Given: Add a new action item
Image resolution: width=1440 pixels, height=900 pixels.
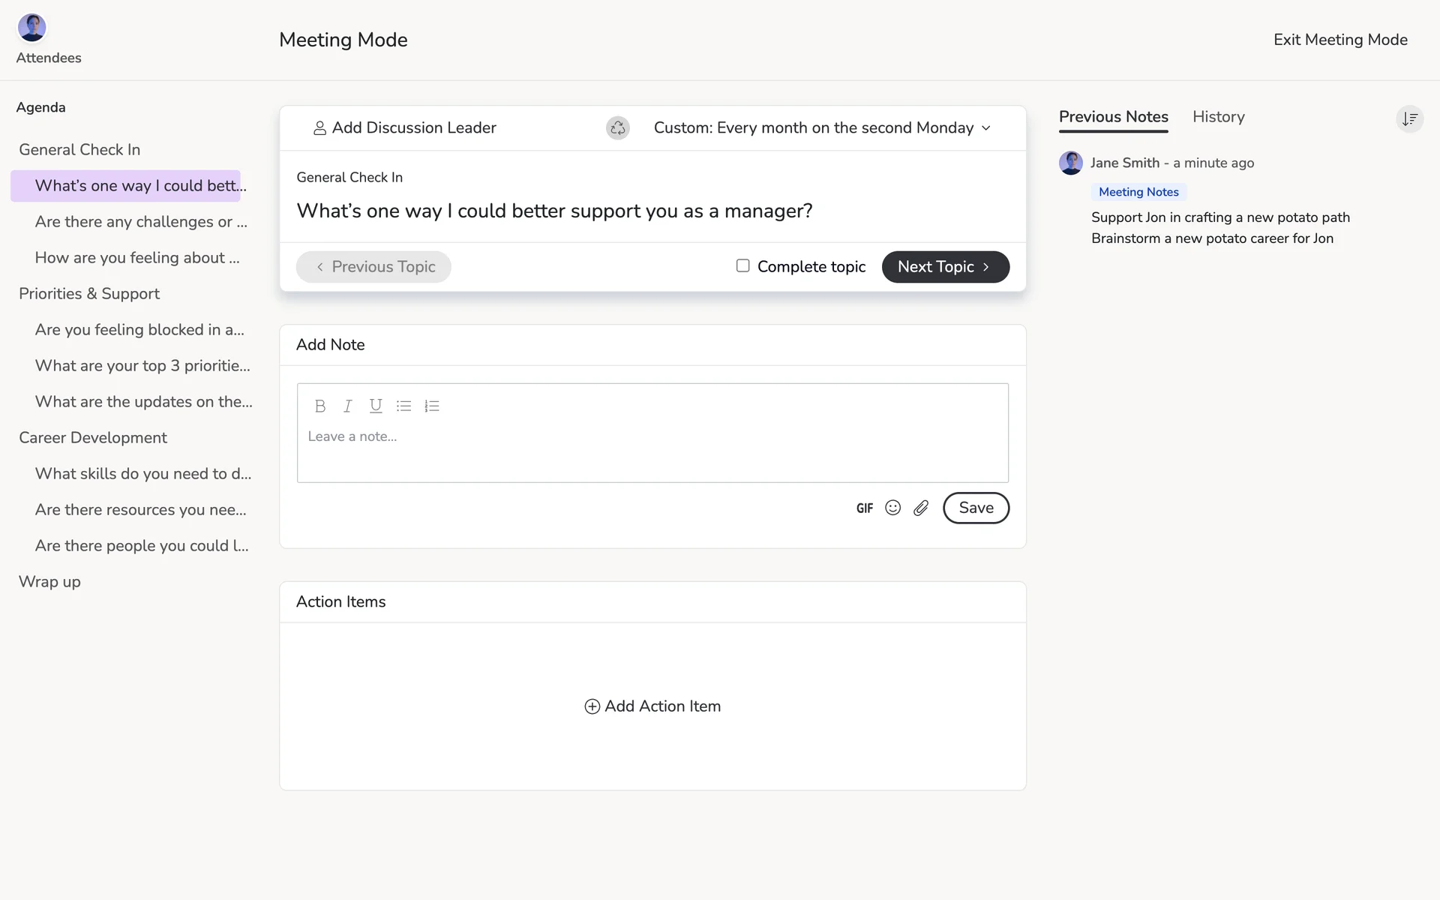Looking at the screenshot, I should click(652, 706).
